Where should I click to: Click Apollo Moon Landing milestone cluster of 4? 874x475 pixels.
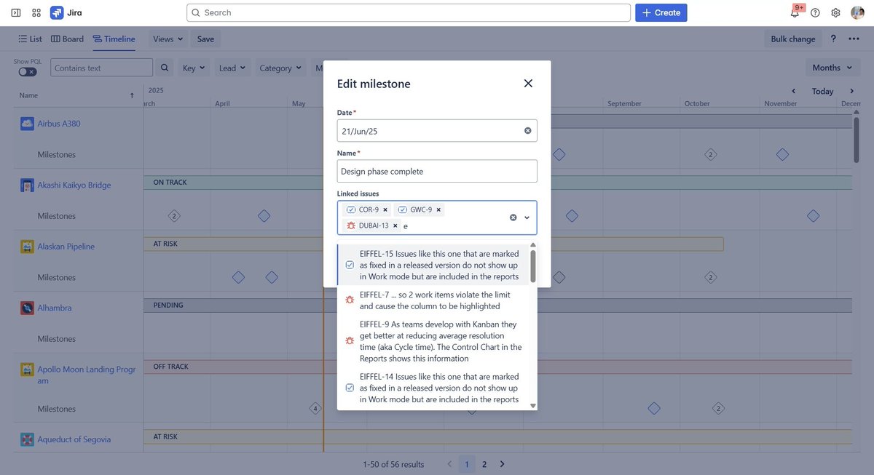pos(315,408)
